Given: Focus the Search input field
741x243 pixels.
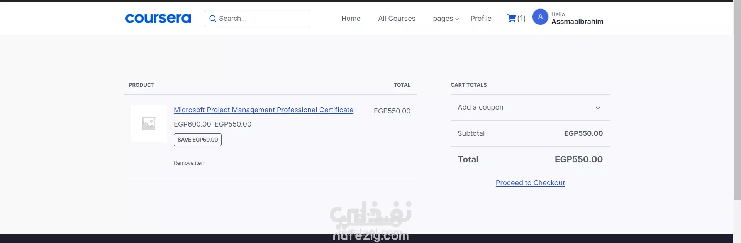Looking at the screenshot, I should [257, 19].
